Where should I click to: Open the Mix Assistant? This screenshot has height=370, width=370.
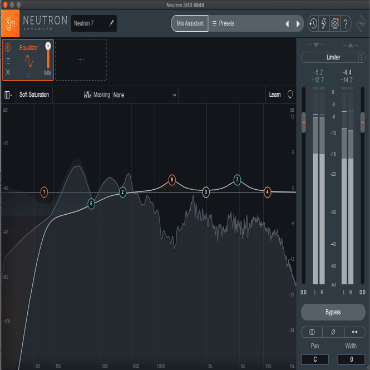point(190,23)
